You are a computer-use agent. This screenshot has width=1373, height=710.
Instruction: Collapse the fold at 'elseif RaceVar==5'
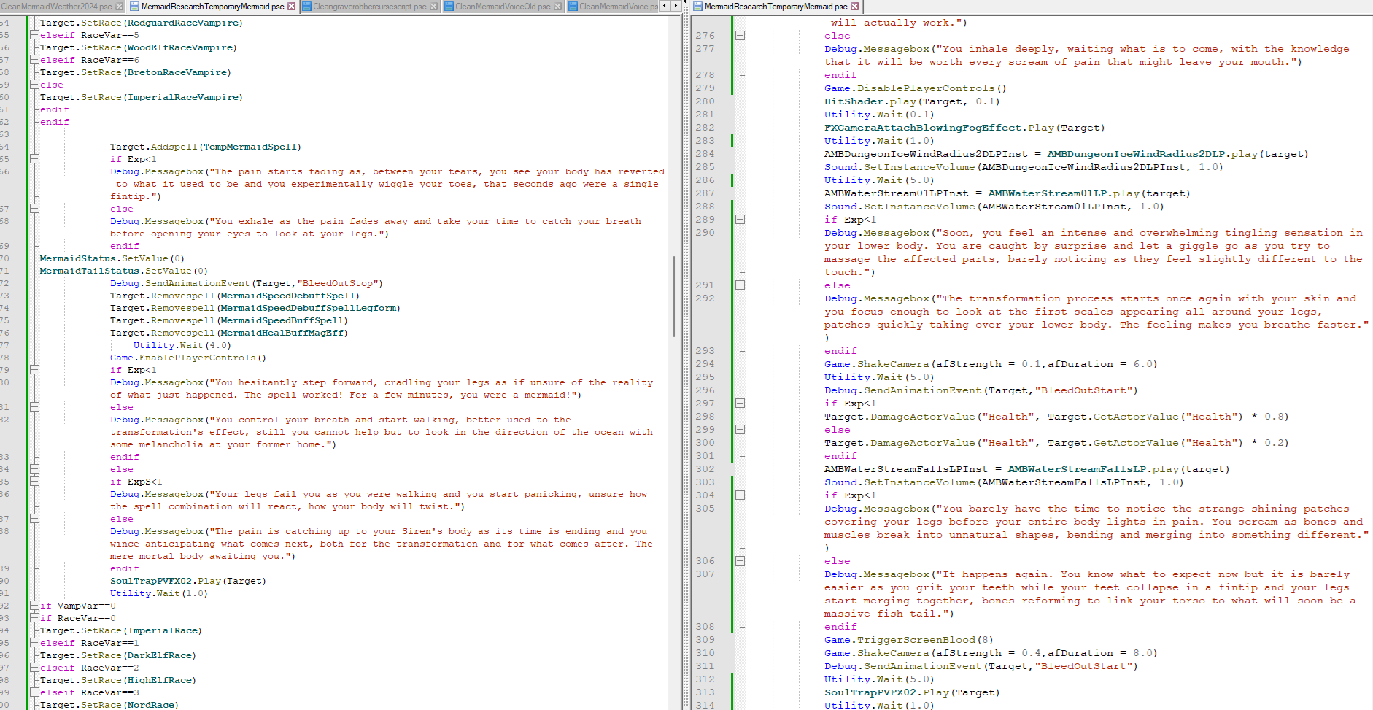[x=34, y=35]
